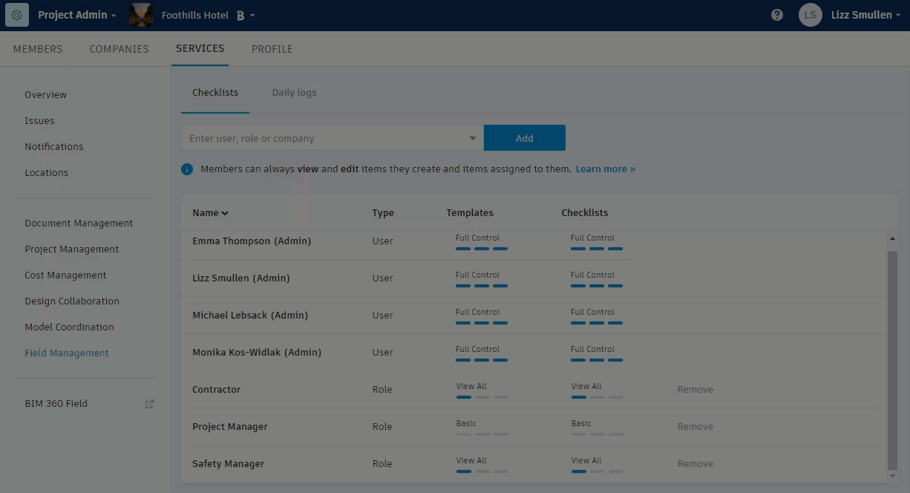The width and height of the screenshot is (910, 493).
Task: Click the Enter user, role or company field
Action: pos(327,138)
